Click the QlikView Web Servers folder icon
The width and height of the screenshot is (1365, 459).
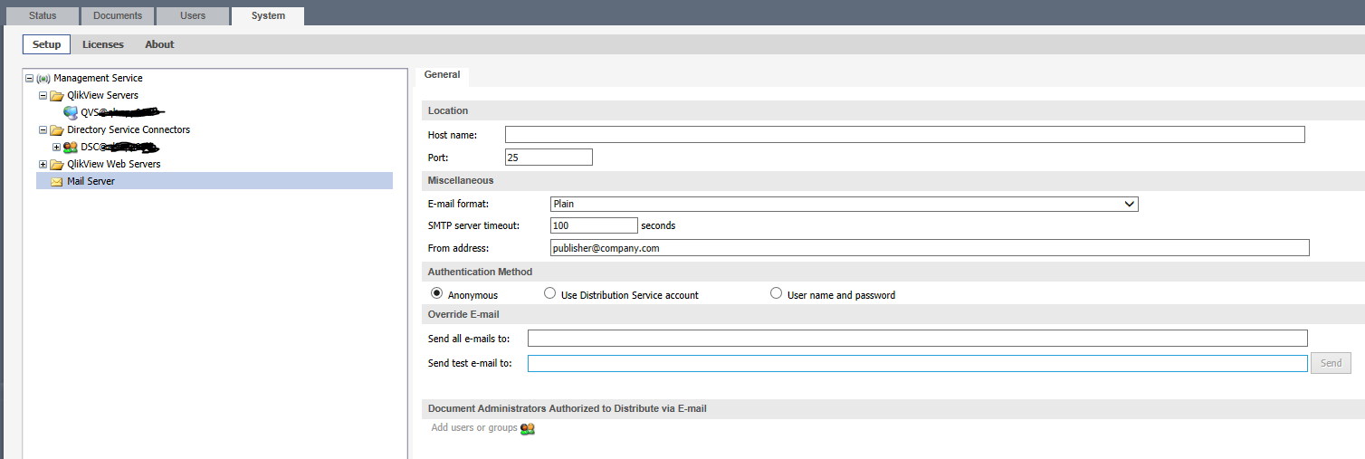tap(57, 165)
